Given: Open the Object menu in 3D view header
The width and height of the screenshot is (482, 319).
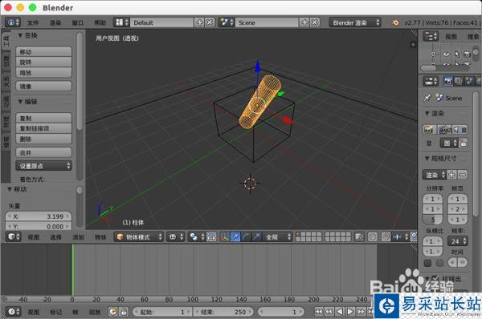Looking at the screenshot, I should coord(100,236).
